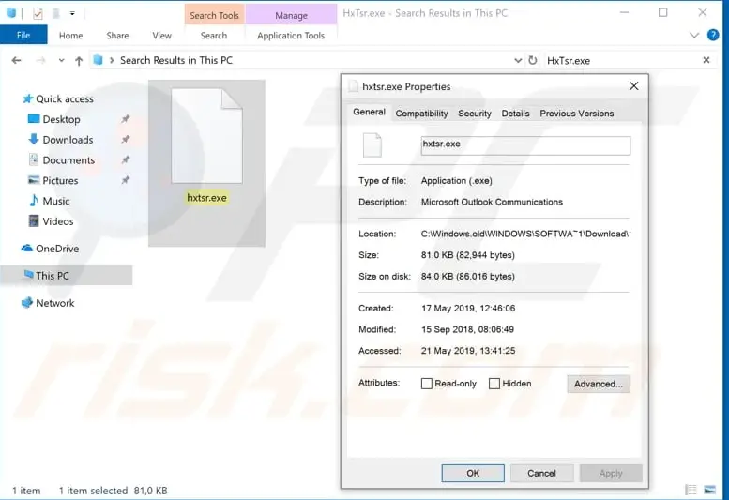Click the Properties quick access toolbar icon
The width and height of the screenshot is (729, 500).
click(38, 13)
